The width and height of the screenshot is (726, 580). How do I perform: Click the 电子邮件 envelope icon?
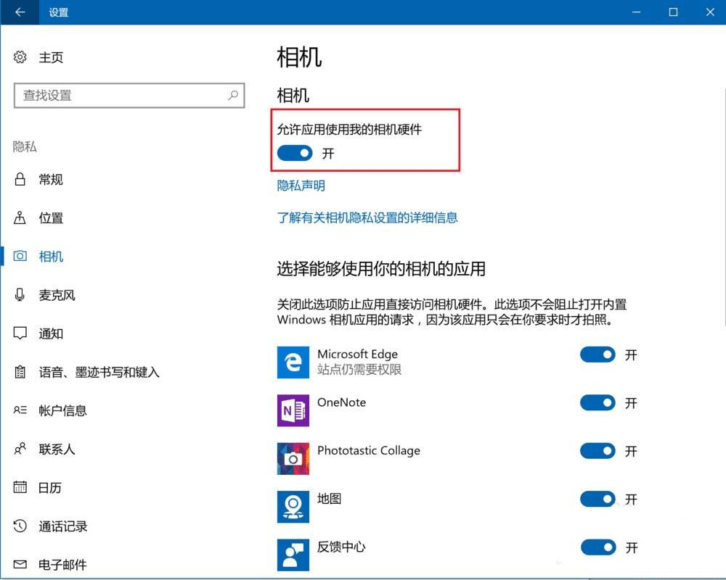click(20, 564)
